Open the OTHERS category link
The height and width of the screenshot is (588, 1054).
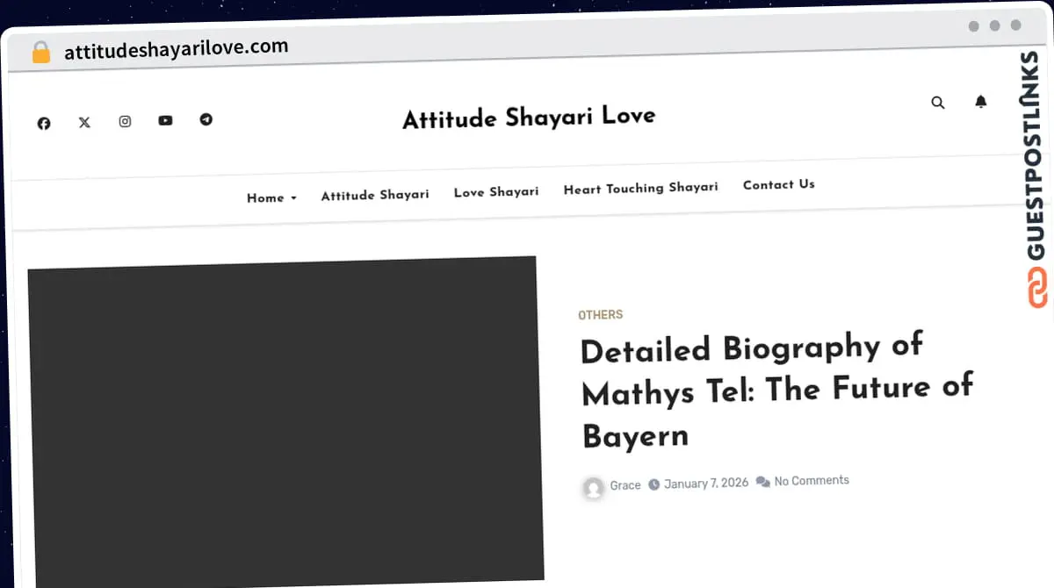601,314
